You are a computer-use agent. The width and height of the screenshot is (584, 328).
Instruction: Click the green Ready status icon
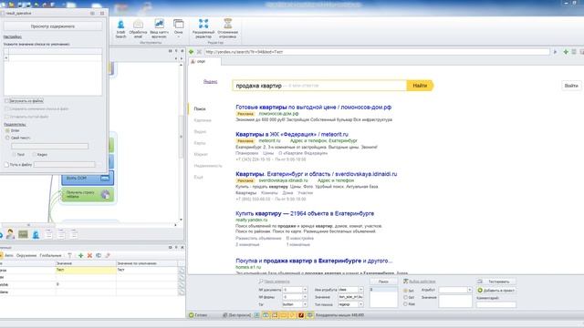pos(191,315)
